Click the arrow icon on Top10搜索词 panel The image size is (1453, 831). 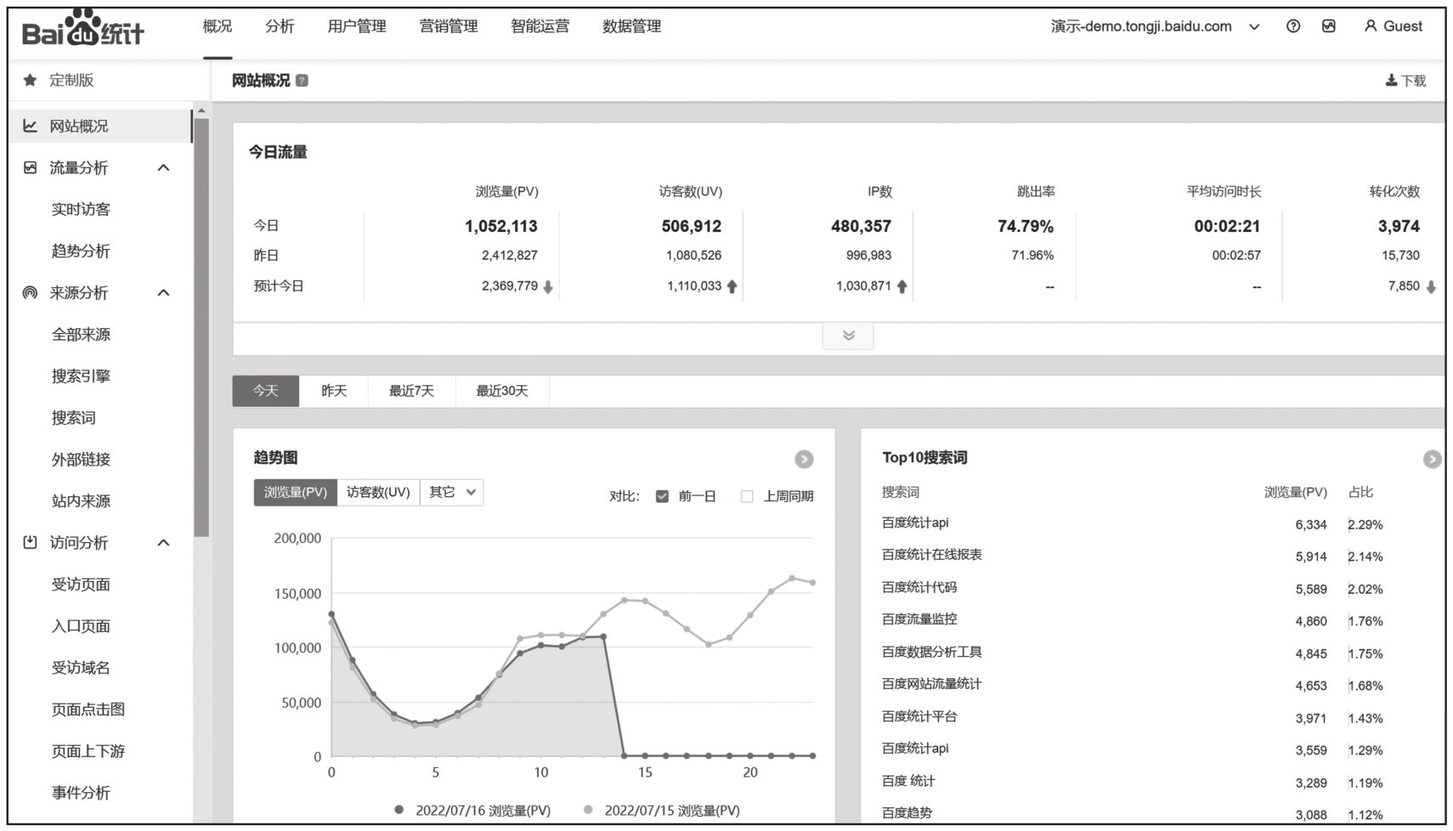tap(1432, 459)
